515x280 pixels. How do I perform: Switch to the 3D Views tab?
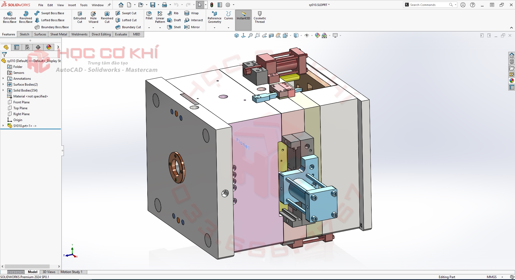coord(49,272)
